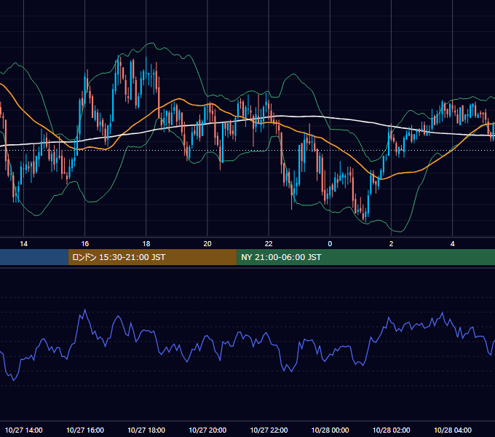Select the NY 21:00-06:00 JST session band
Image resolution: width=495 pixels, height=437 pixels.
pyautogui.click(x=366, y=257)
